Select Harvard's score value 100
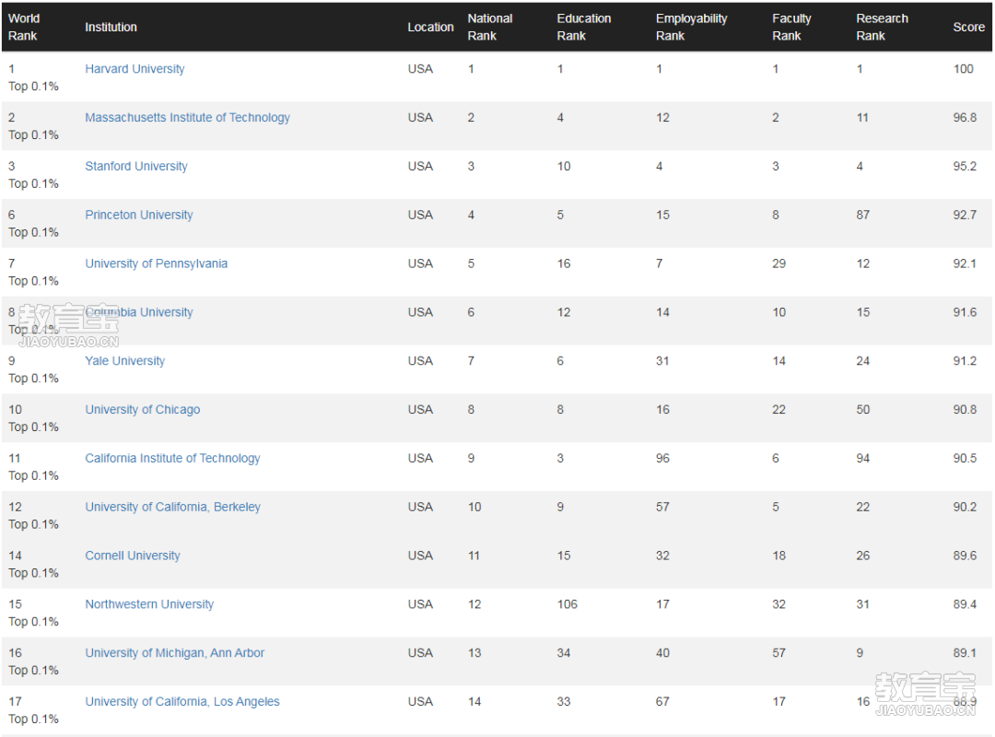 tap(964, 68)
